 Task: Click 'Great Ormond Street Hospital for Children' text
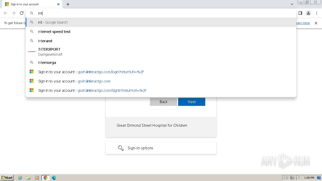click(152, 125)
